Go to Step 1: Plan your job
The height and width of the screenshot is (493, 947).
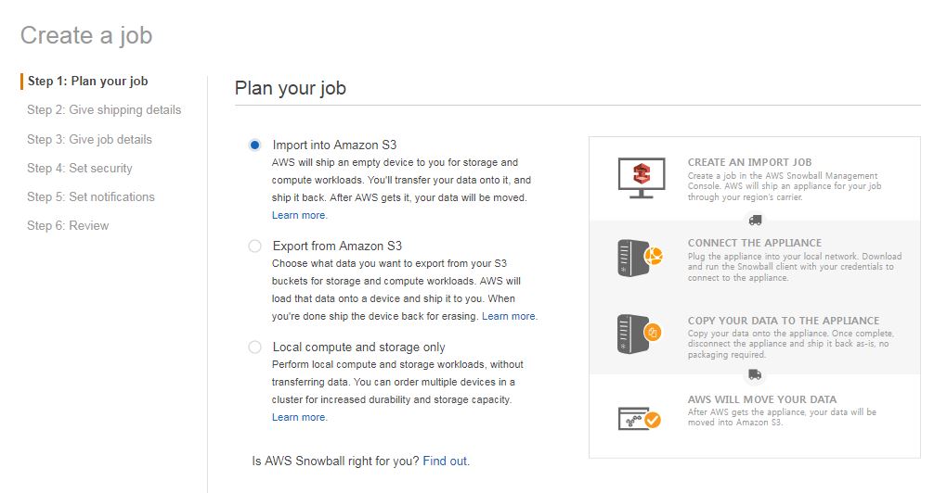[x=87, y=81]
